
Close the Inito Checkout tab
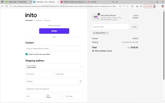(58, 2)
